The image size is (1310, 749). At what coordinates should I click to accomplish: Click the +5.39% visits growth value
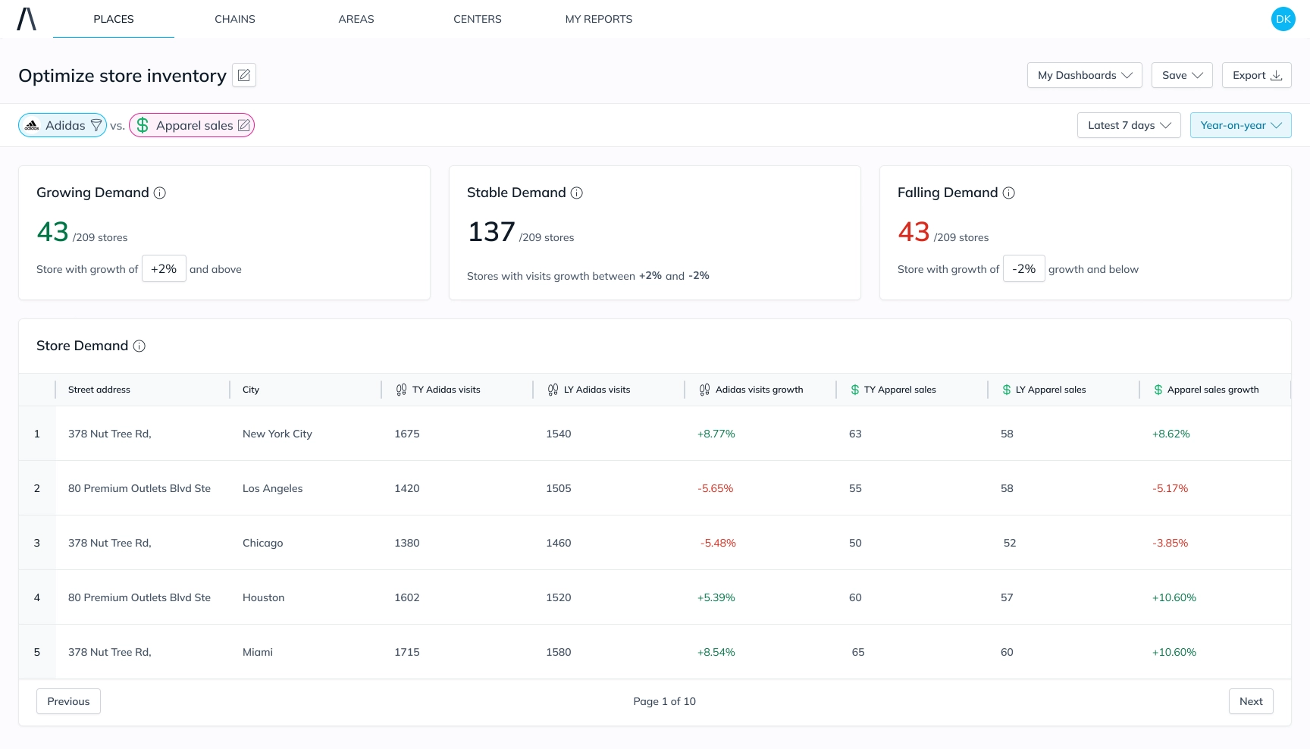716,597
